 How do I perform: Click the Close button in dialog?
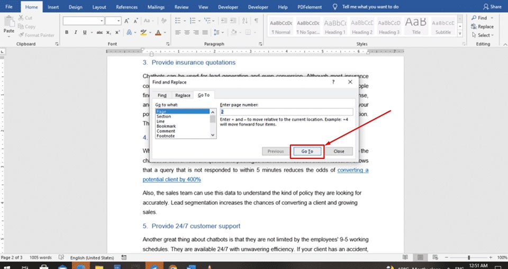(x=339, y=151)
